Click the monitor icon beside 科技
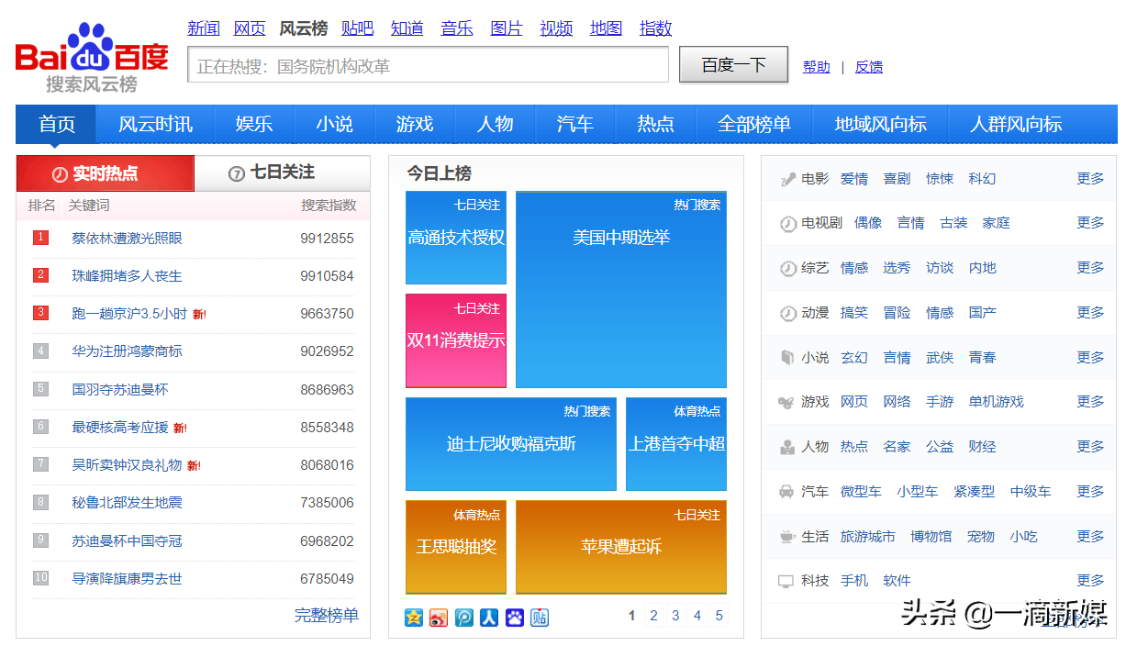This screenshot has height=646, width=1126. (789, 580)
